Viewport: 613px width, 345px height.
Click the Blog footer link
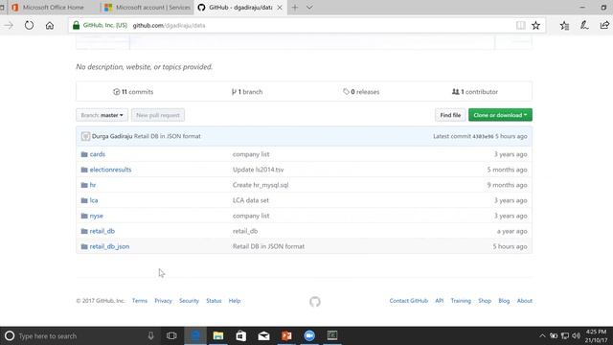coord(504,301)
